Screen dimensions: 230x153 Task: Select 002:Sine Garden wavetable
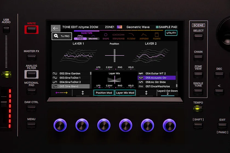pyautogui.click(x=71, y=73)
